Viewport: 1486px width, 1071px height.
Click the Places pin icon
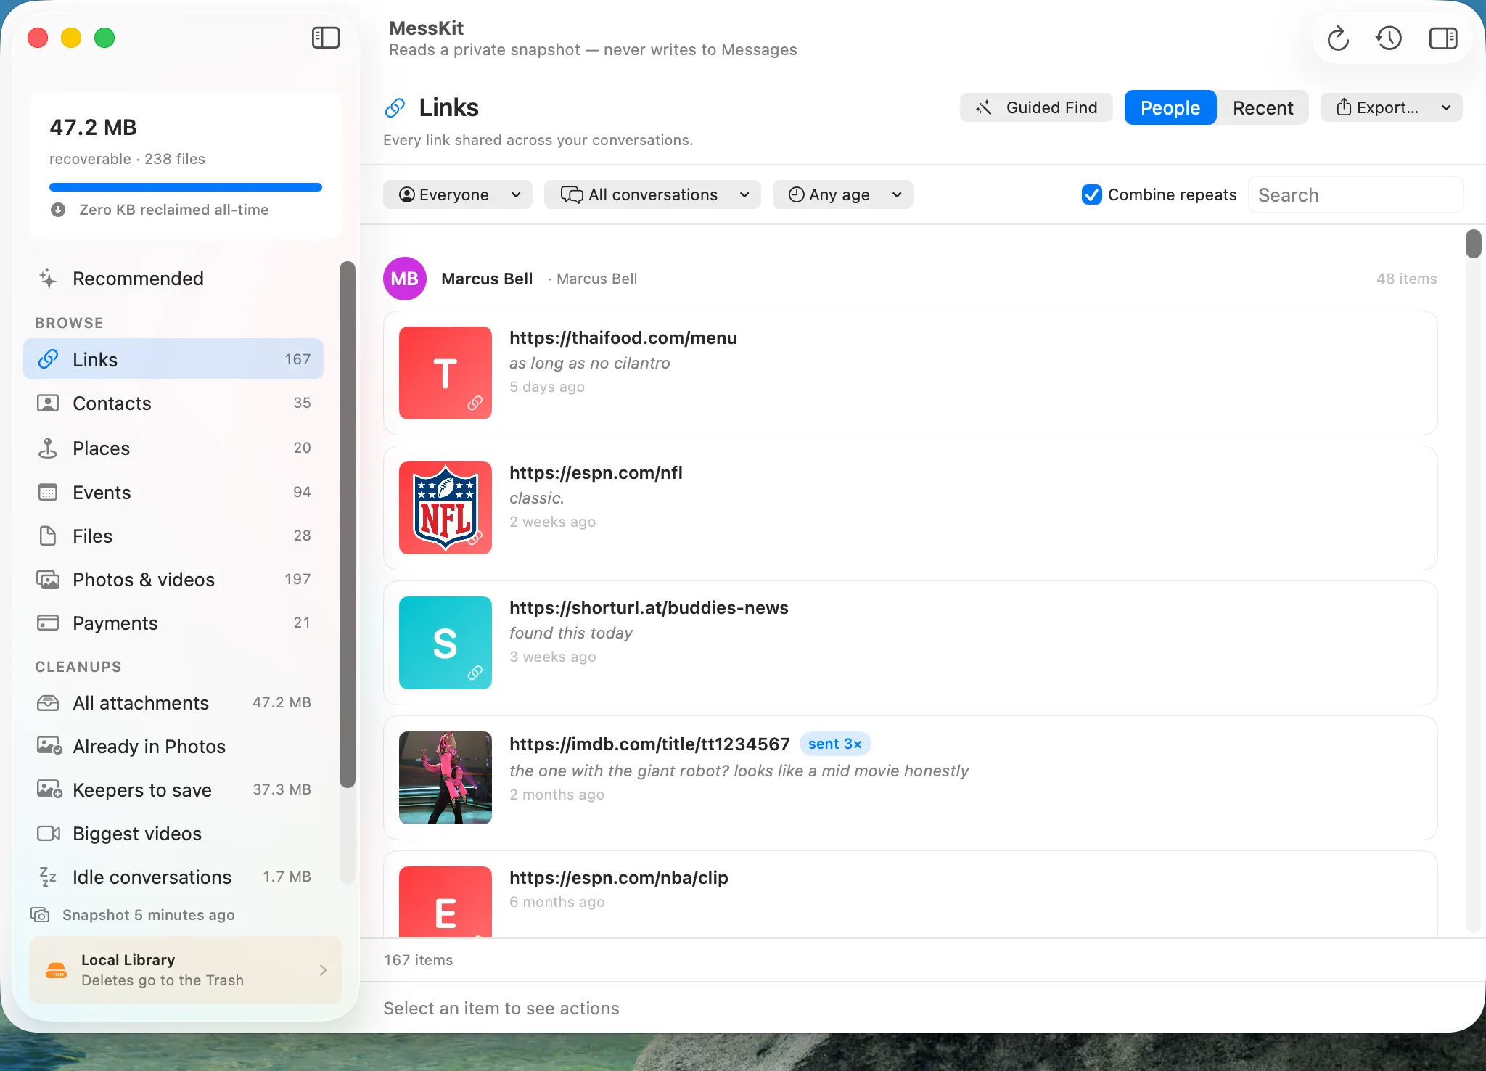(48, 448)
